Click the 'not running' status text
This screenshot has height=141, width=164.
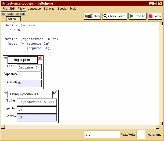[x=154, y=135]
